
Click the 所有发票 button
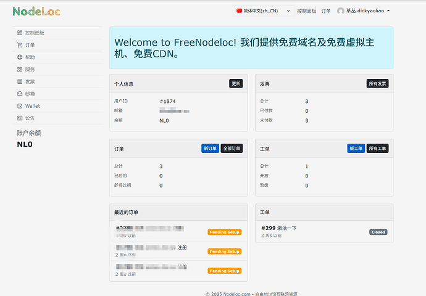[377, 84]
